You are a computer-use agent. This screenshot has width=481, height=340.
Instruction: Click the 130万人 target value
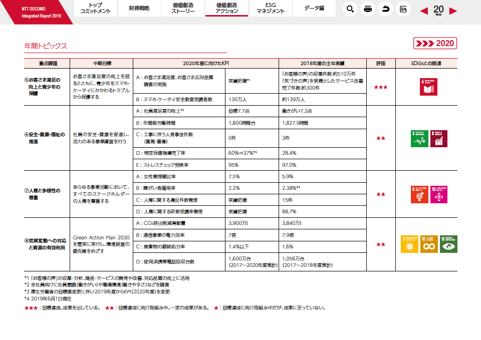coord(237,99)
